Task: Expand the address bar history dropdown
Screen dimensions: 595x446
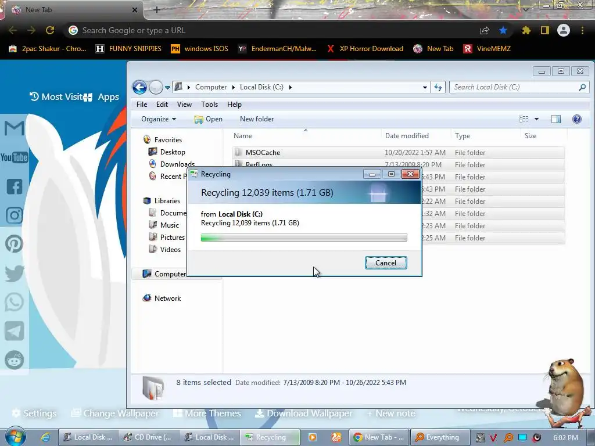Action: (x=425, y=88)
